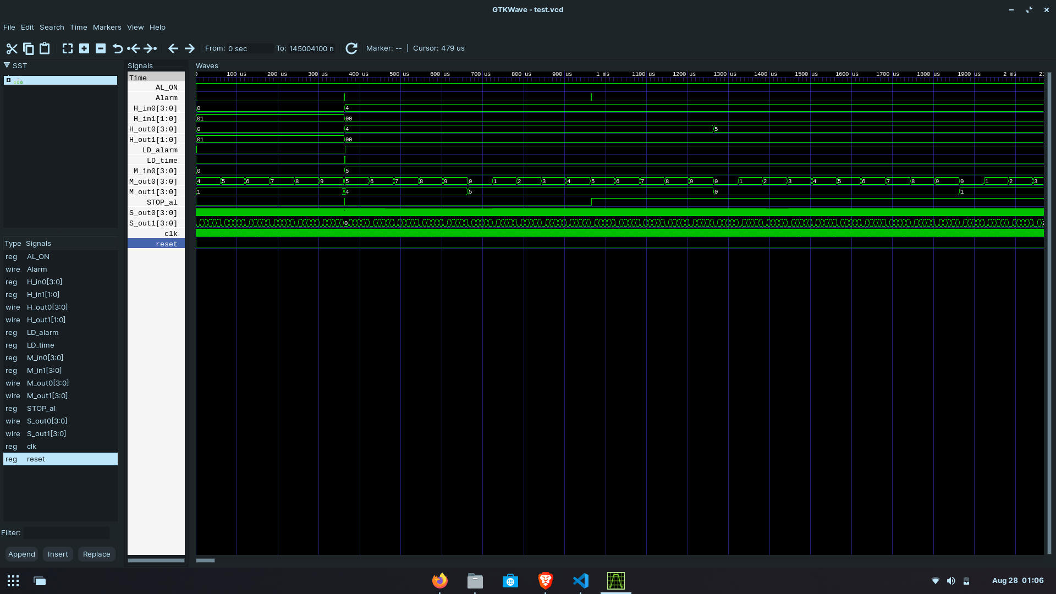Select the clk row under Type Signals
Screen dimensions: 1056x594
pos(31,446)
